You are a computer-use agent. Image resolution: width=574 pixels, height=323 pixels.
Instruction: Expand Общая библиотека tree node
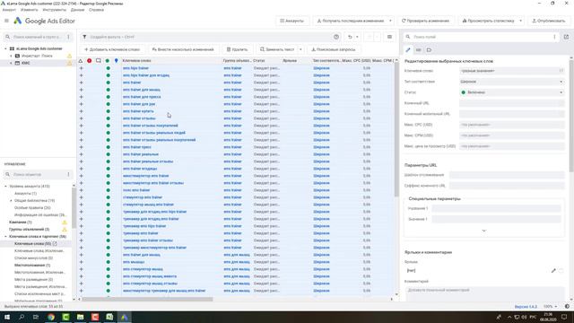point(11,201)
